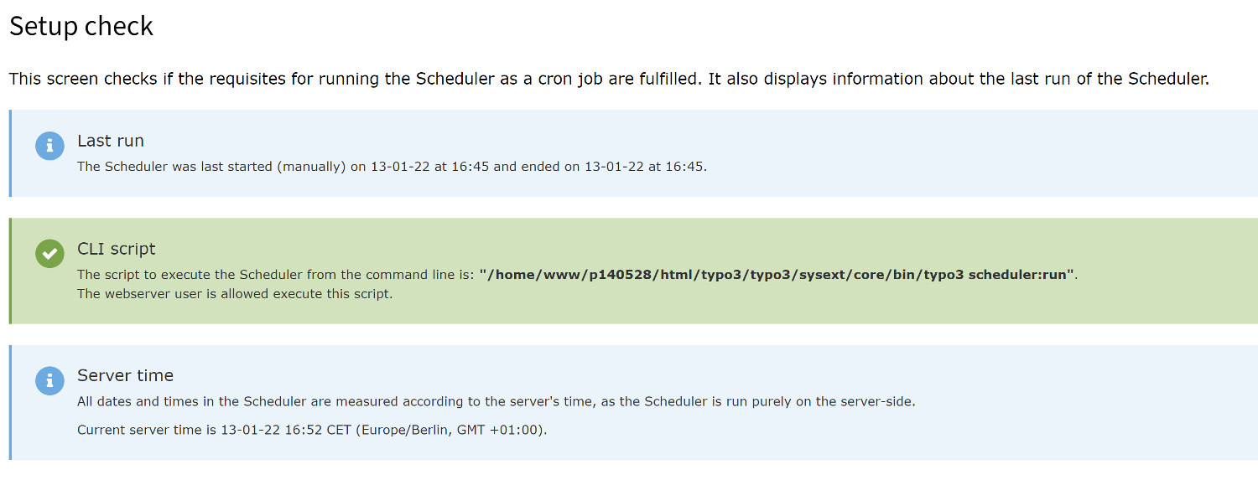Click the sentence about server-side date measurement
This screenshot has width=1258, height=480.
click(496, 401)
